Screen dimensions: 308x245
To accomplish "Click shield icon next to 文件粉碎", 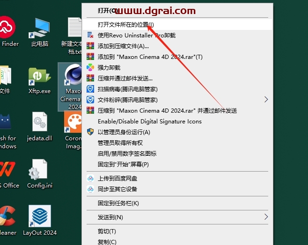I will (x=90, y=100).
